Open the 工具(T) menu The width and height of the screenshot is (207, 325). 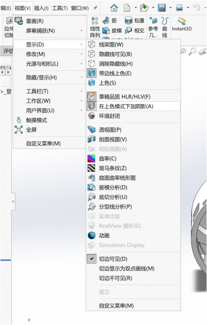pyautogui.click(x=60, y=8)
